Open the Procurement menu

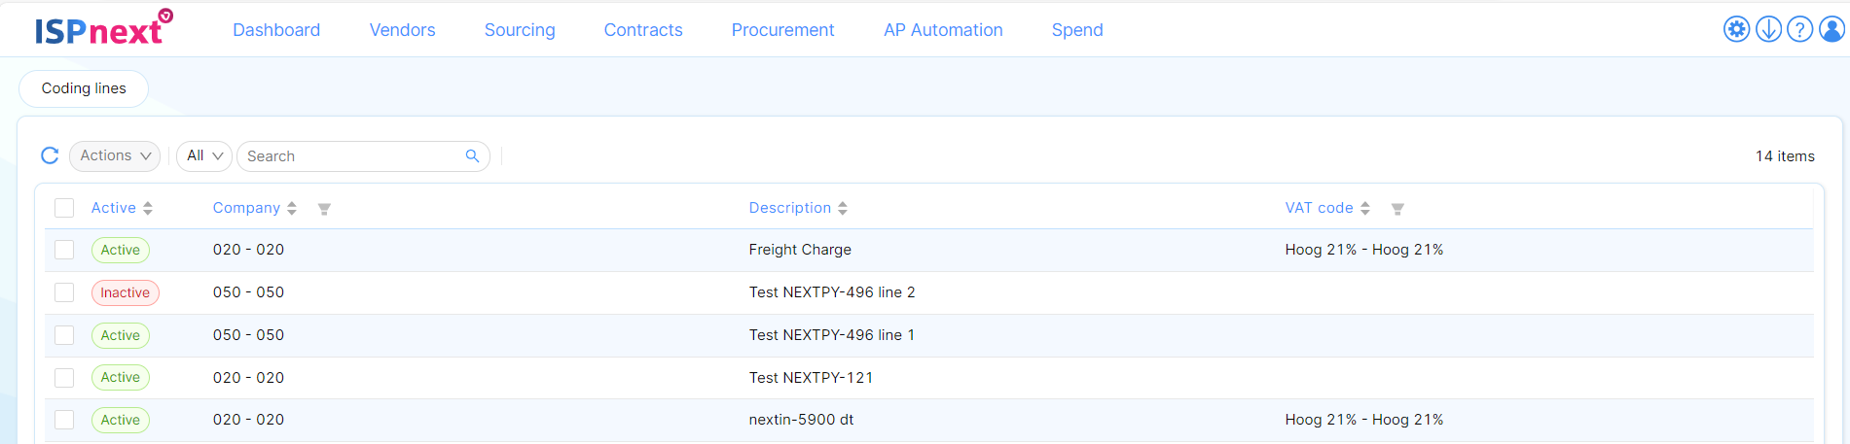782,30
